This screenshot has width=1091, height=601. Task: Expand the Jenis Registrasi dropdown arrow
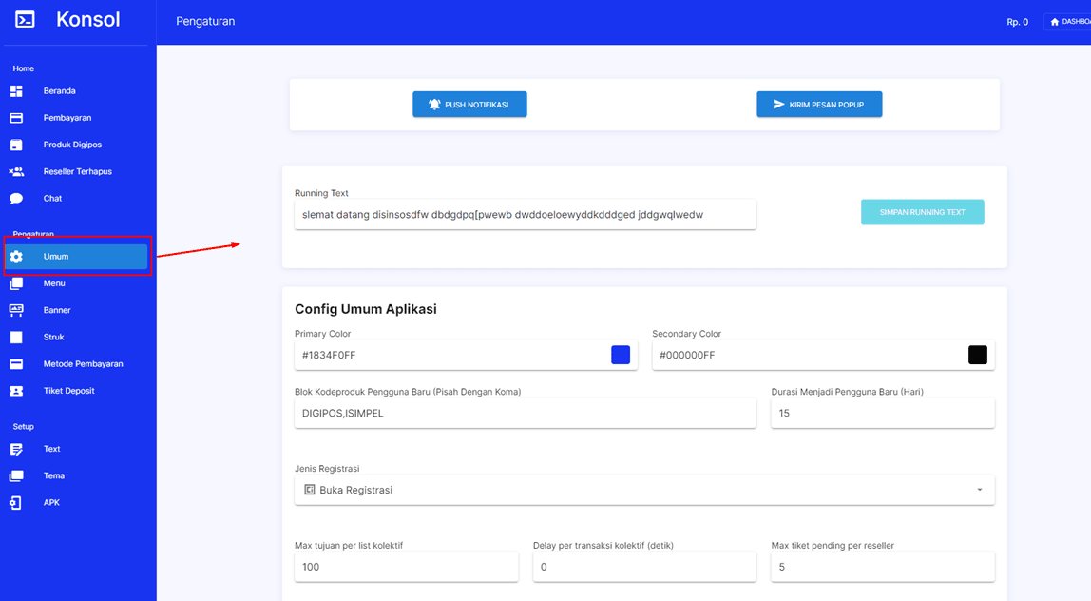[979, 490]
